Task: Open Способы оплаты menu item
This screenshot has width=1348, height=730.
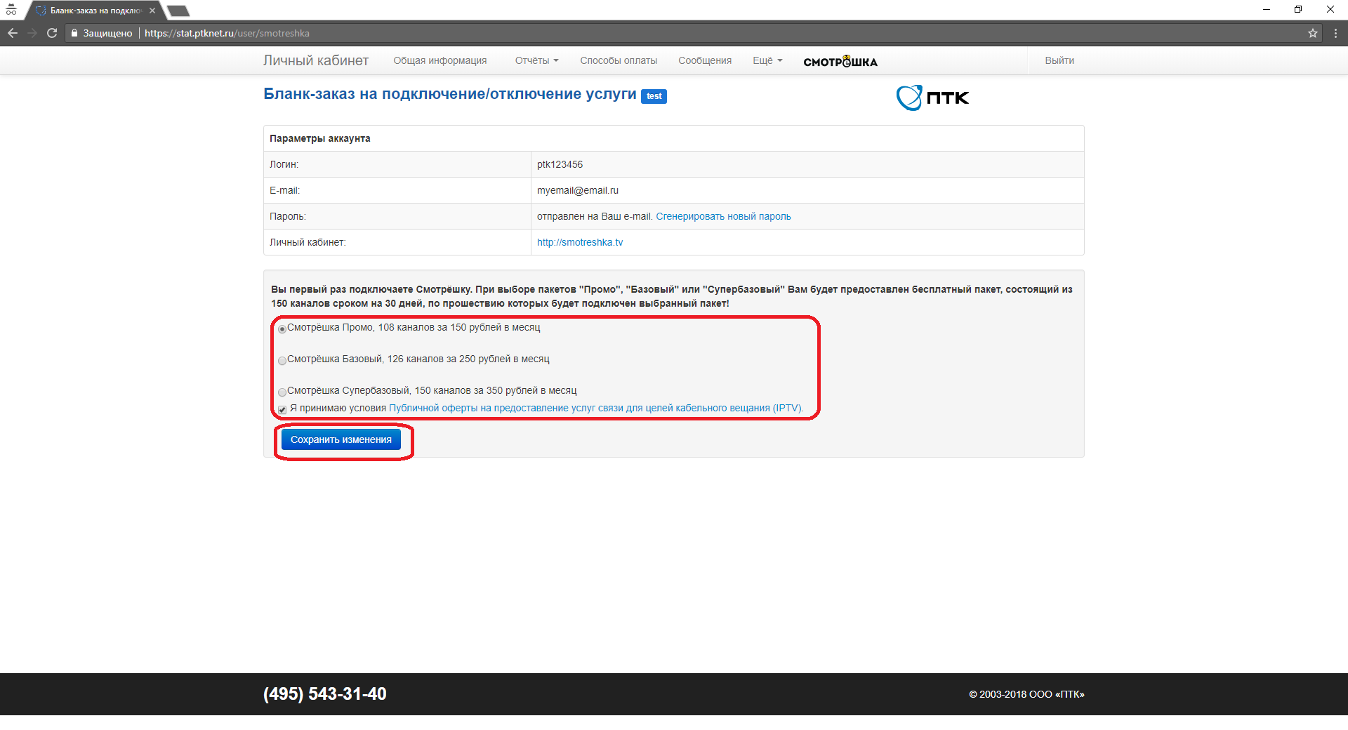Action: click(619, 60)
